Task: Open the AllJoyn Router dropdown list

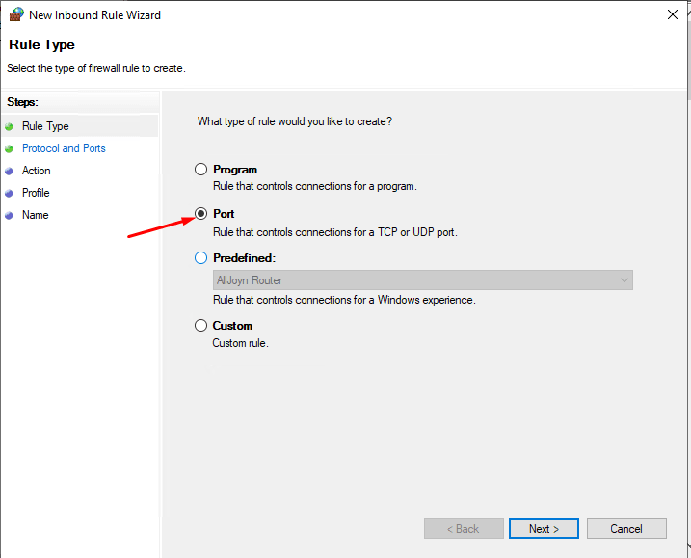Action: [423, 280]
